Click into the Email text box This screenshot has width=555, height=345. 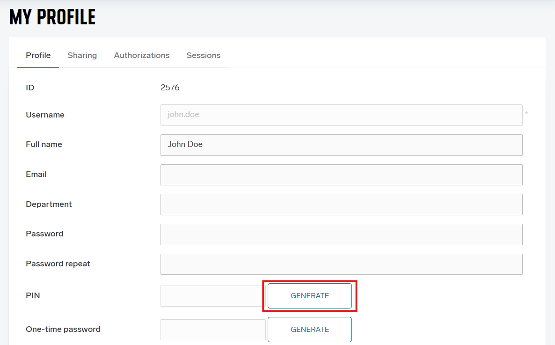(x=341, y=175)
